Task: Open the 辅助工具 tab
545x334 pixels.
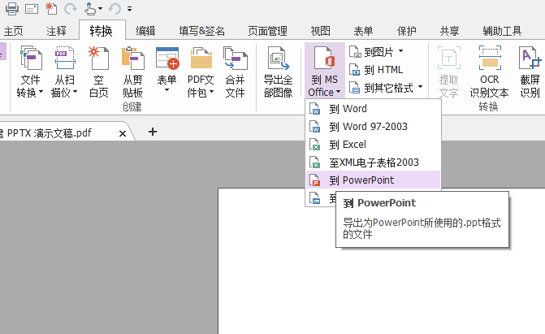Action: click(502, 32)
